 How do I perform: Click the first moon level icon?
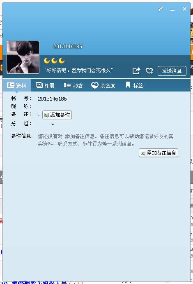(47, 61)
